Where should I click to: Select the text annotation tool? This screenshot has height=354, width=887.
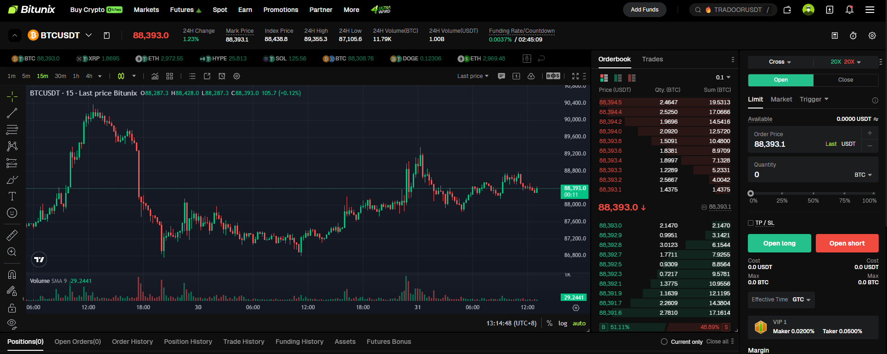pyautogui.click(x=12, y=196)
